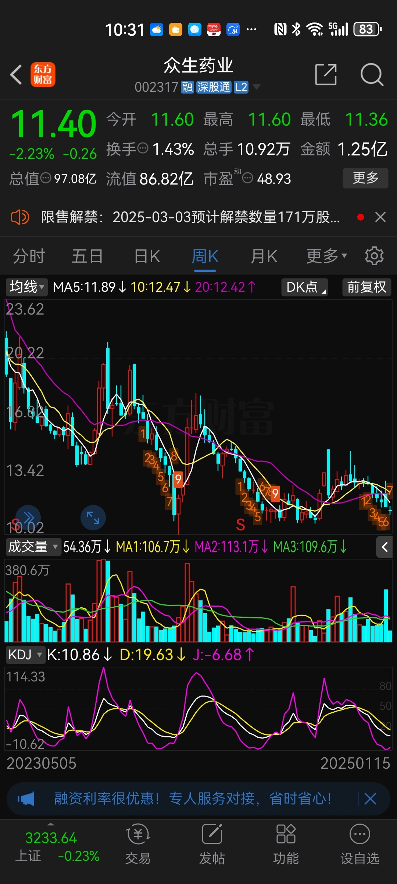The image size is (397, 884).
Task: Tap the 10:12.47 moving average value
Action: point(161,287)
